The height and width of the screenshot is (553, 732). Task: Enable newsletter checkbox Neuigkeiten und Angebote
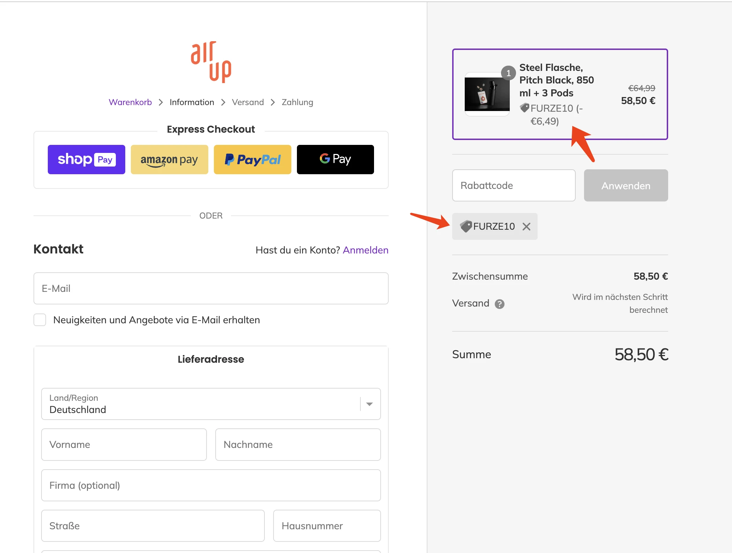tap(40, 320)
